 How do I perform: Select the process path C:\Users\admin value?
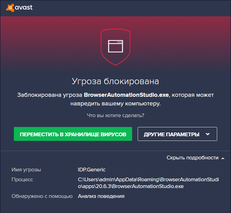148,183
